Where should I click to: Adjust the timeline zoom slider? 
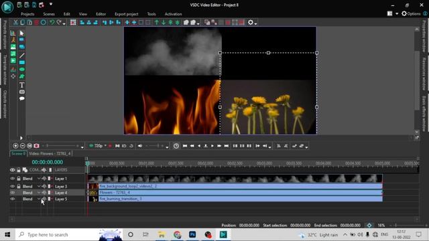[x=62, y=146]
